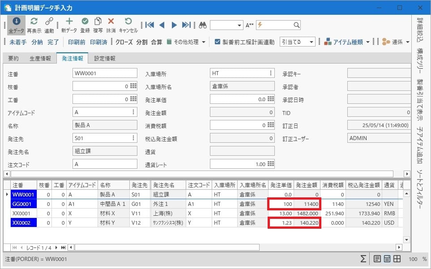Open the 引当てる dropdown
The image size is (431, 269).
(x=297, y=42)
